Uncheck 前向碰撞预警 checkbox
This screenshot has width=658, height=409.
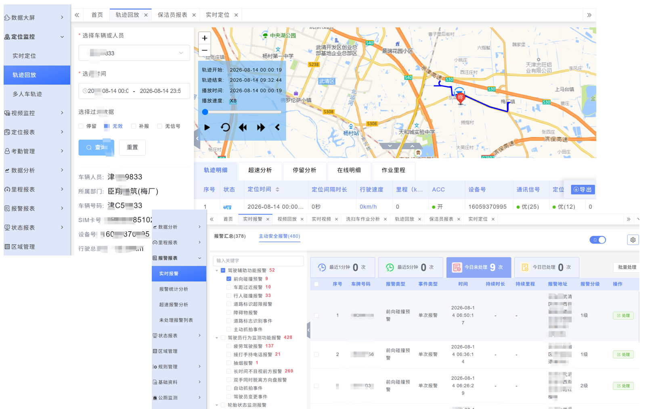pyautogui.click(x=229, y=279)
